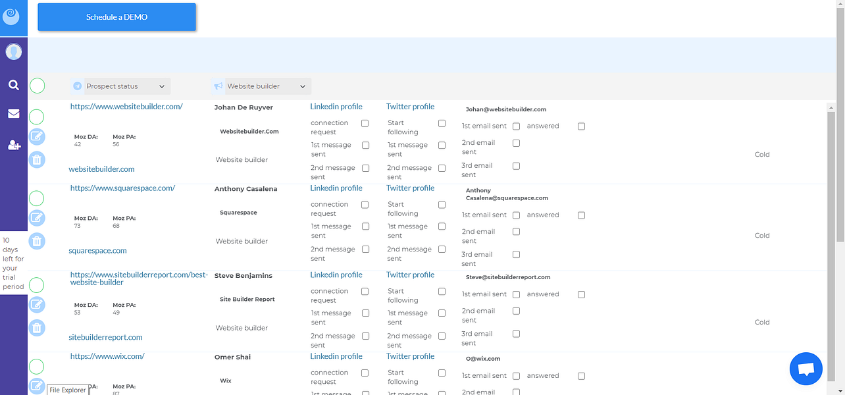Open the envelope mail icon in sidebar
Viewport: 845px width, 395px height.
pos(13,114)
